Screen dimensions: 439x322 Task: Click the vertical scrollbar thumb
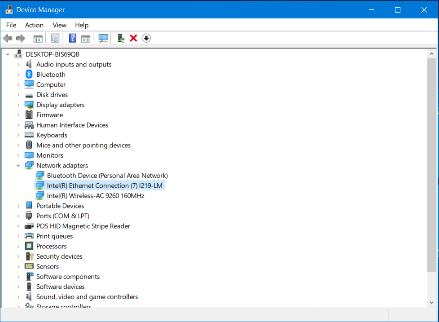click(431, 165)
